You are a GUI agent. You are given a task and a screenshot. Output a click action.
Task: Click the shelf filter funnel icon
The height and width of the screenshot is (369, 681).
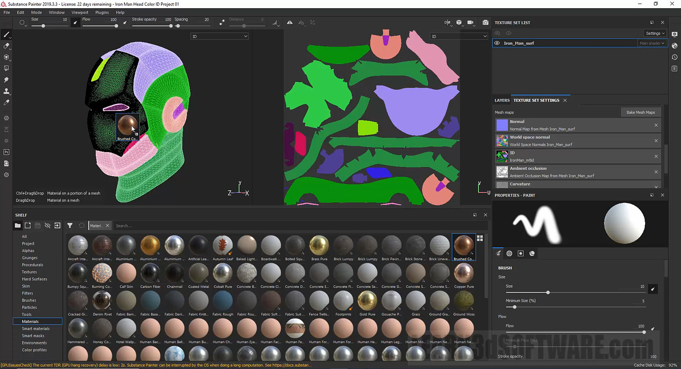70,226
